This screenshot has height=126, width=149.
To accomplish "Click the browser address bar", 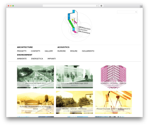I will coord(70,6).
